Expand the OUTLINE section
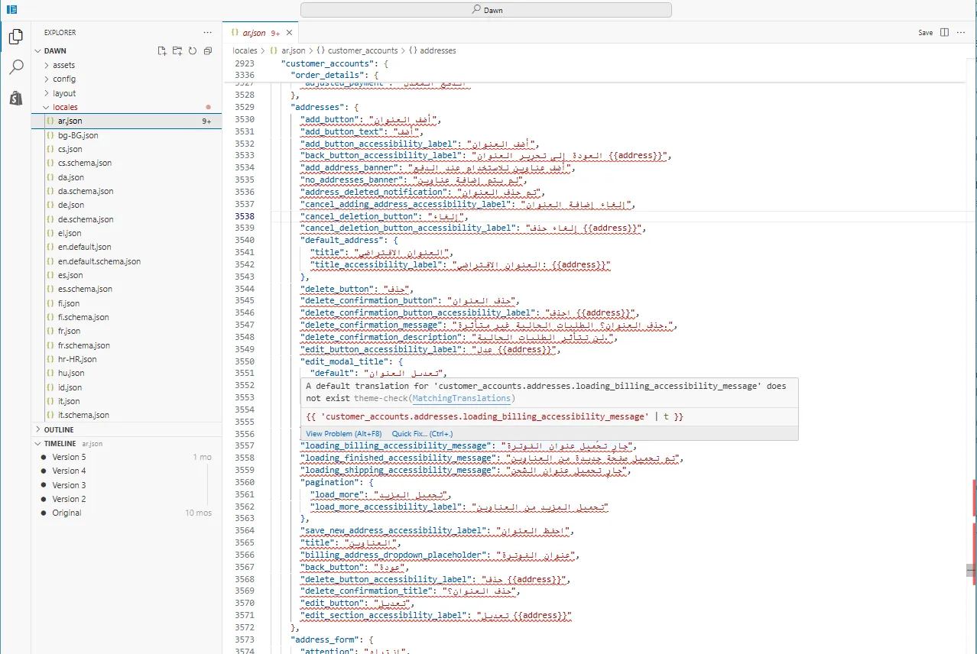 (x=58, y=429)
